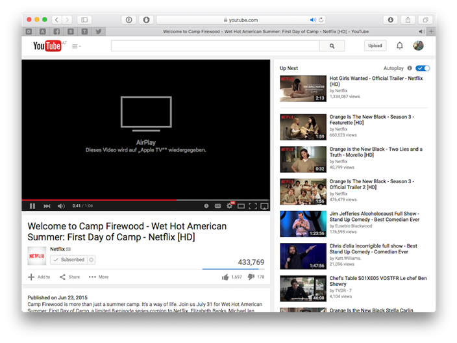Click the YouTube logo
Viewport: 457px width, 343px height.
pos(47,45)
